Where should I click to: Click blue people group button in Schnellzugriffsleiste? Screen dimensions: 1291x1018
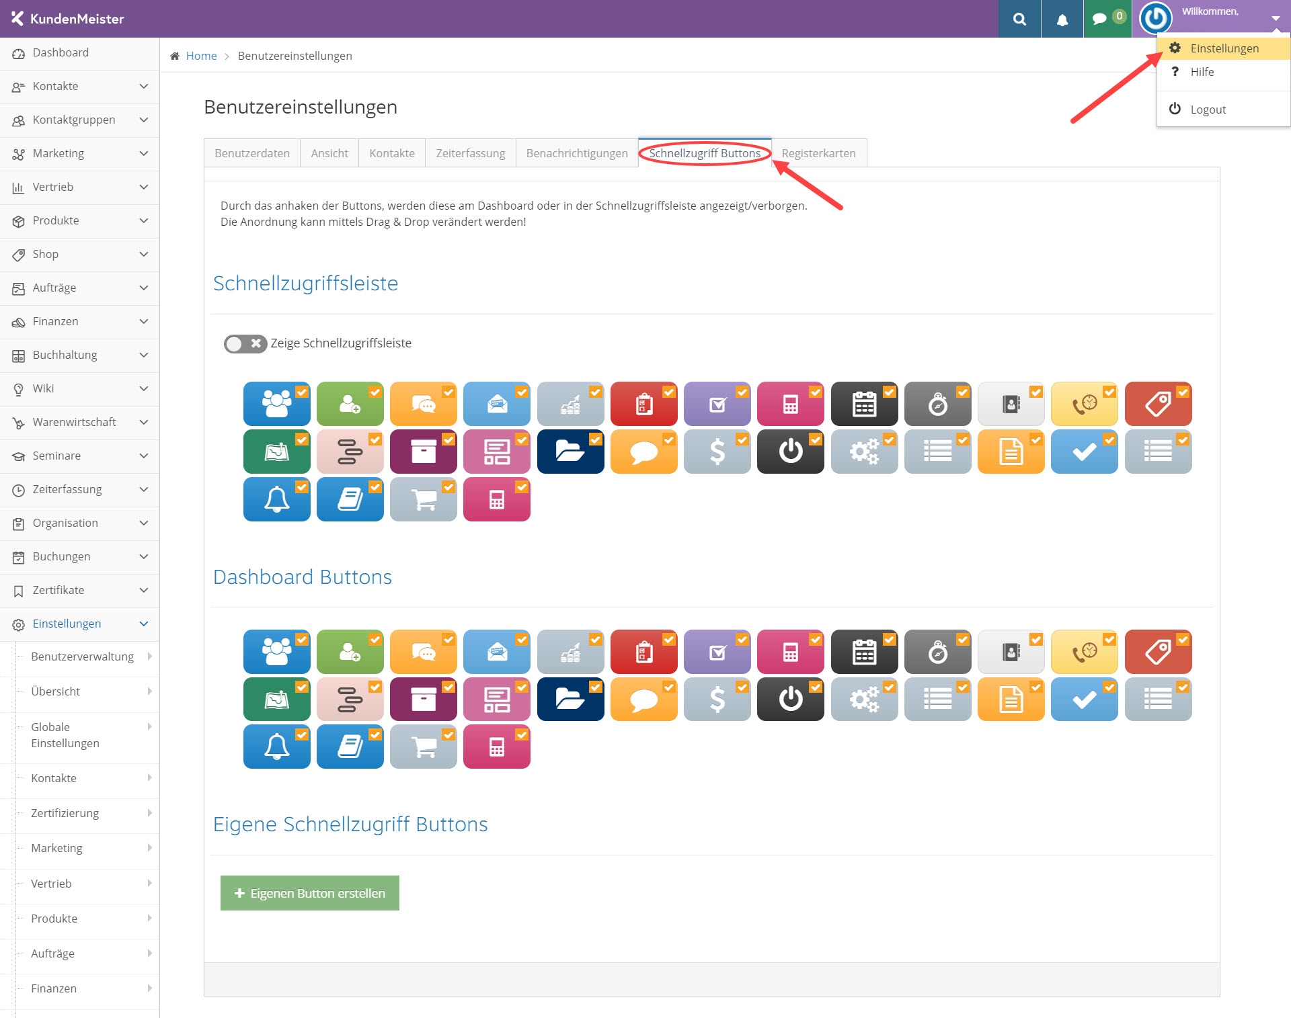pyautogui.click(x=276, y=404)
